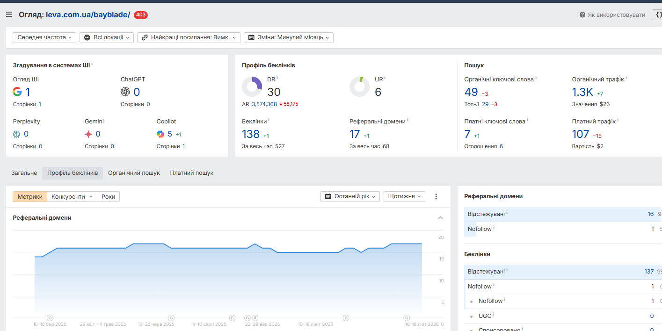662x331 pixels.
Task: Open the Всі локації filter dropdown
Action: [x=107, y=37]
